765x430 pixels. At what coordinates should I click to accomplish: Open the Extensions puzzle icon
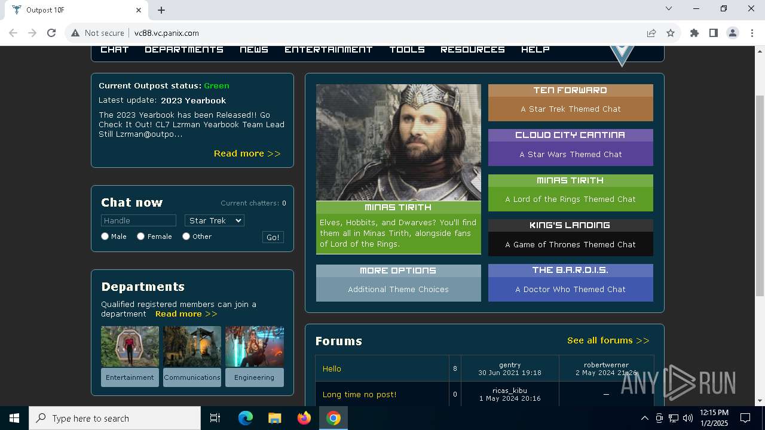coord(694,33)
